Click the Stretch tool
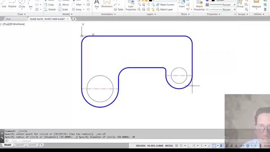 50,9
